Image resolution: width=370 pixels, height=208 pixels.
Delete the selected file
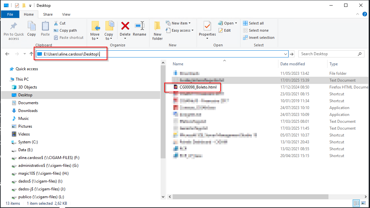click(x=125, y=30)
